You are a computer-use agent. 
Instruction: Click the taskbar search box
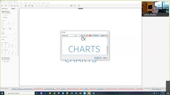pyautogui.click(x=19, y=93)
